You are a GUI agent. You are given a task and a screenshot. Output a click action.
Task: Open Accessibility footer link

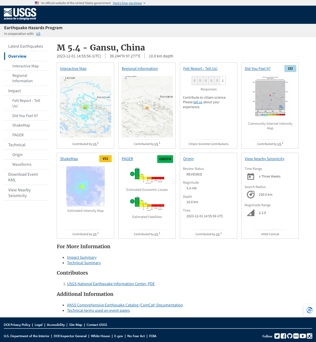(56, 325)
